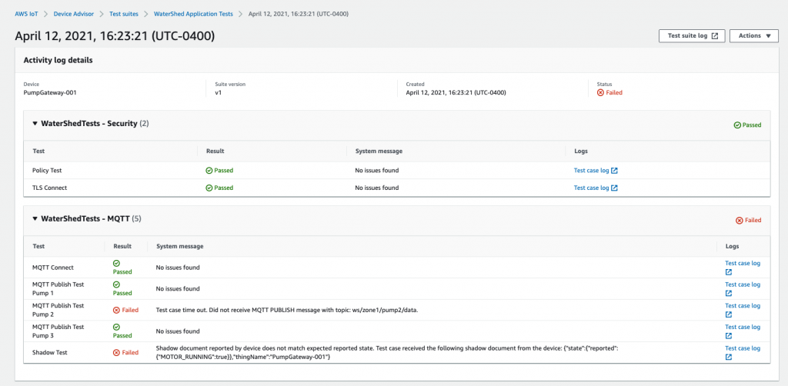Click the passed check icon for TLS Connect
The width and height of the screenshot is (788, 386).
tap(209, 188)
